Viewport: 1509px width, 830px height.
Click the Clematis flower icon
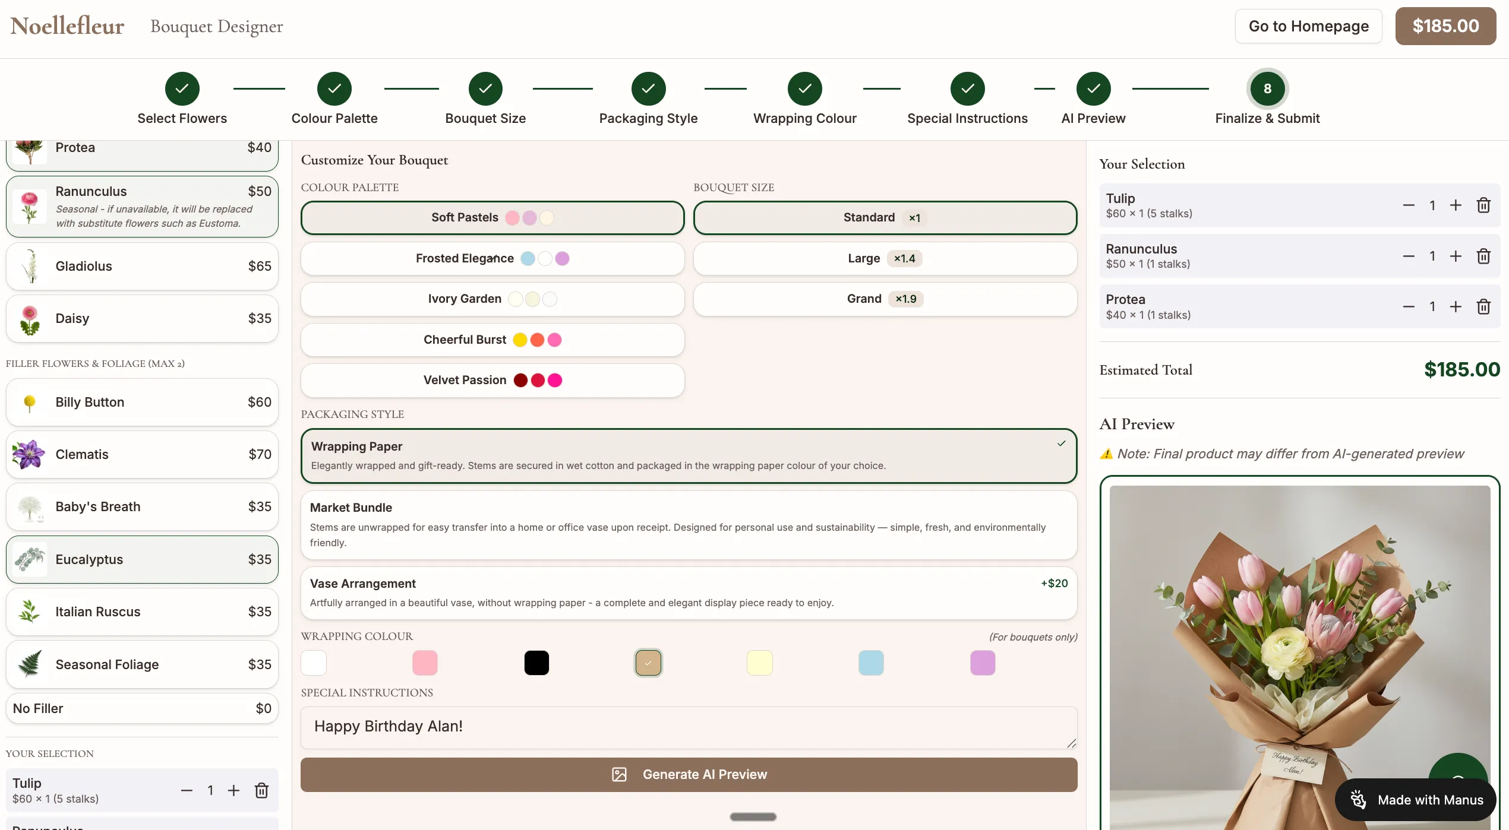pyautogui.click(x=29, y=455)
